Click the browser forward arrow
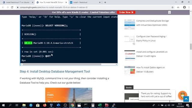Image resolution: width=192 pixels, height=108 pixels. [7, 7]
